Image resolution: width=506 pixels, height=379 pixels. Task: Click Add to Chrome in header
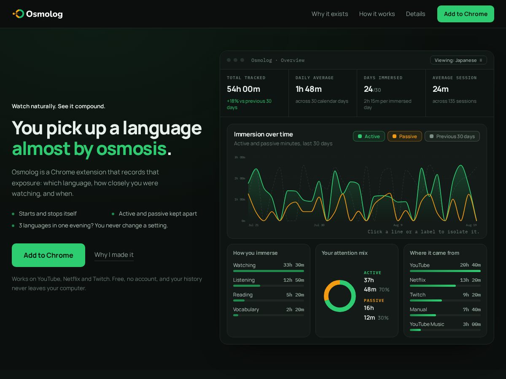[466, 14]
